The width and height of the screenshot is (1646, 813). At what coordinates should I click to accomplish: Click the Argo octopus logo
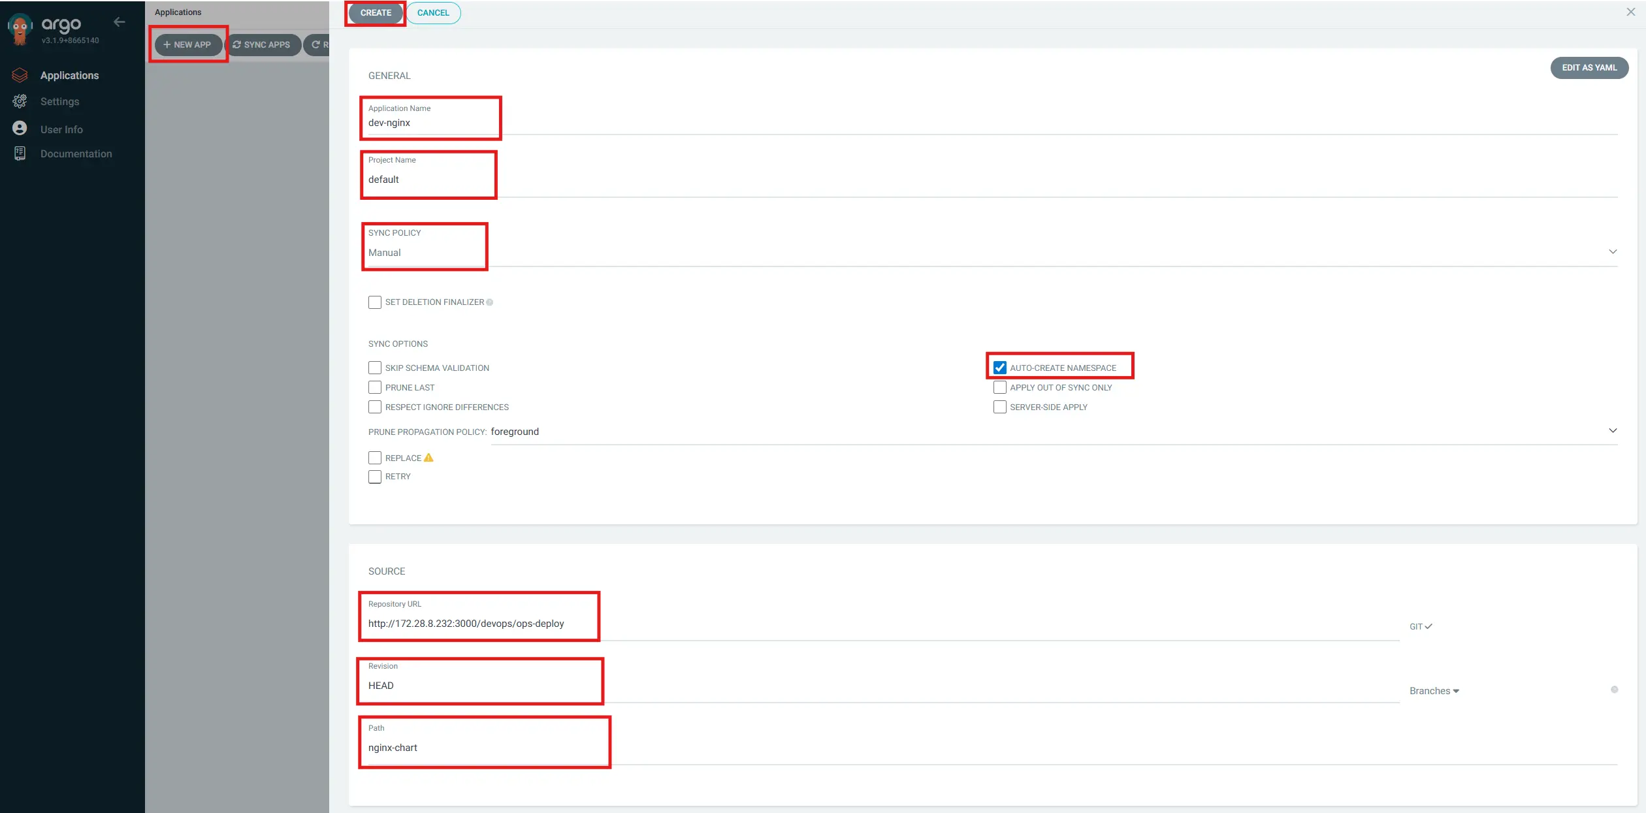[19, 29]
